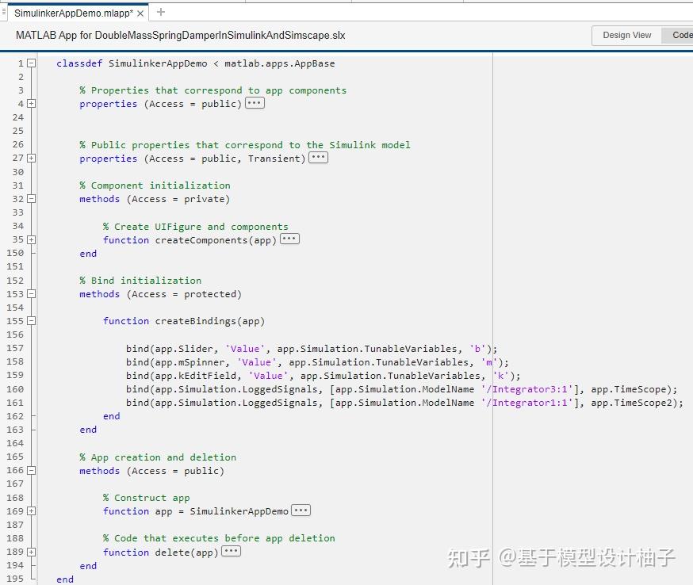This screenshot has width=693, height=585.
Task: Click the Design View button
Action: pos(627,35)
